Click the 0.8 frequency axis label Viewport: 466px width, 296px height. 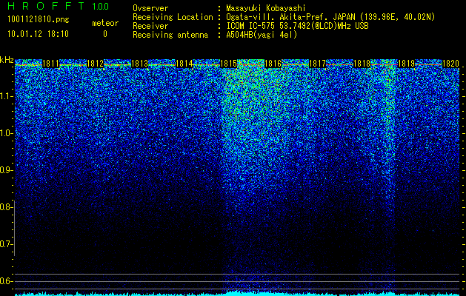click(7, 207)
